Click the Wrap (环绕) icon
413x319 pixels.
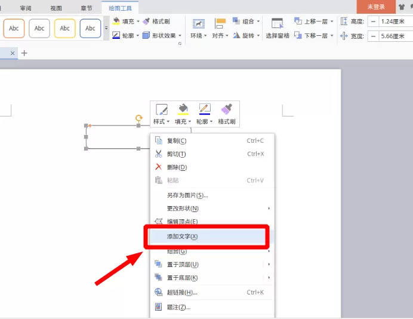[199, 24]
